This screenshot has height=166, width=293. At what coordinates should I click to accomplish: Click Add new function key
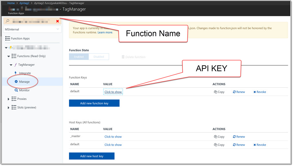click(x=94, y=103)
